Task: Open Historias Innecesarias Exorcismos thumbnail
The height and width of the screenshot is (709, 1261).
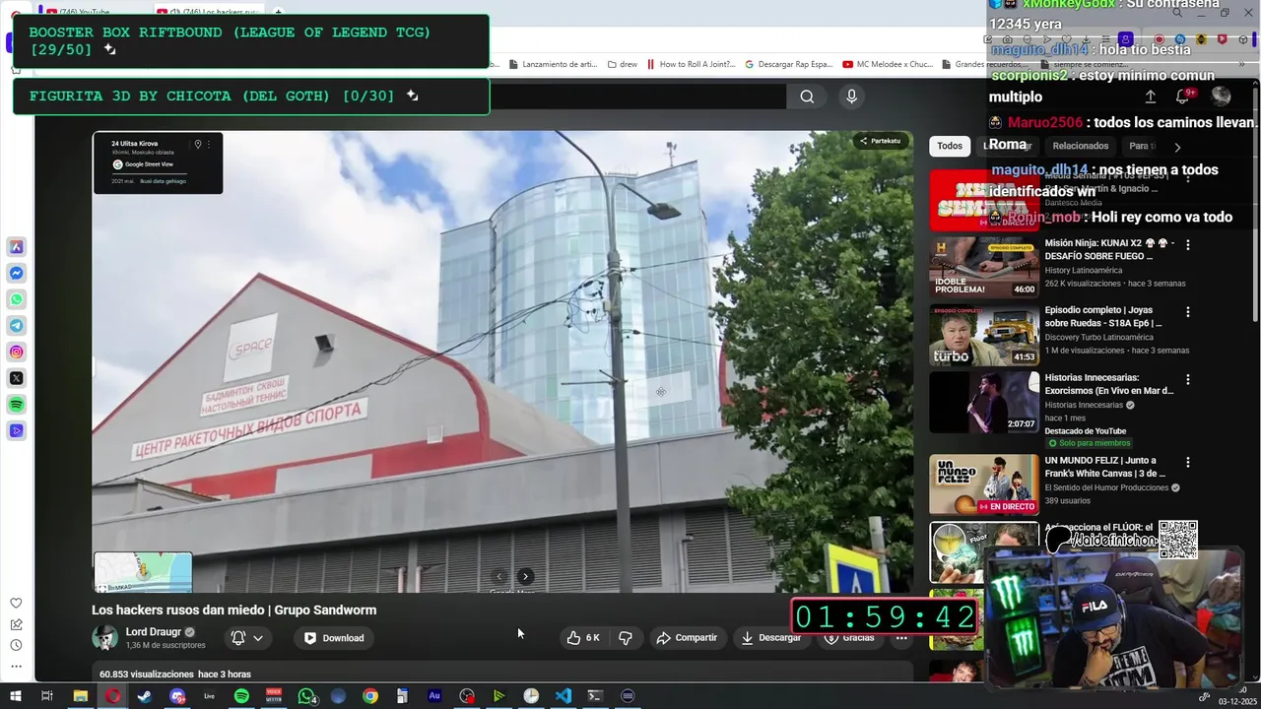Action: click(x=984, y=402)
